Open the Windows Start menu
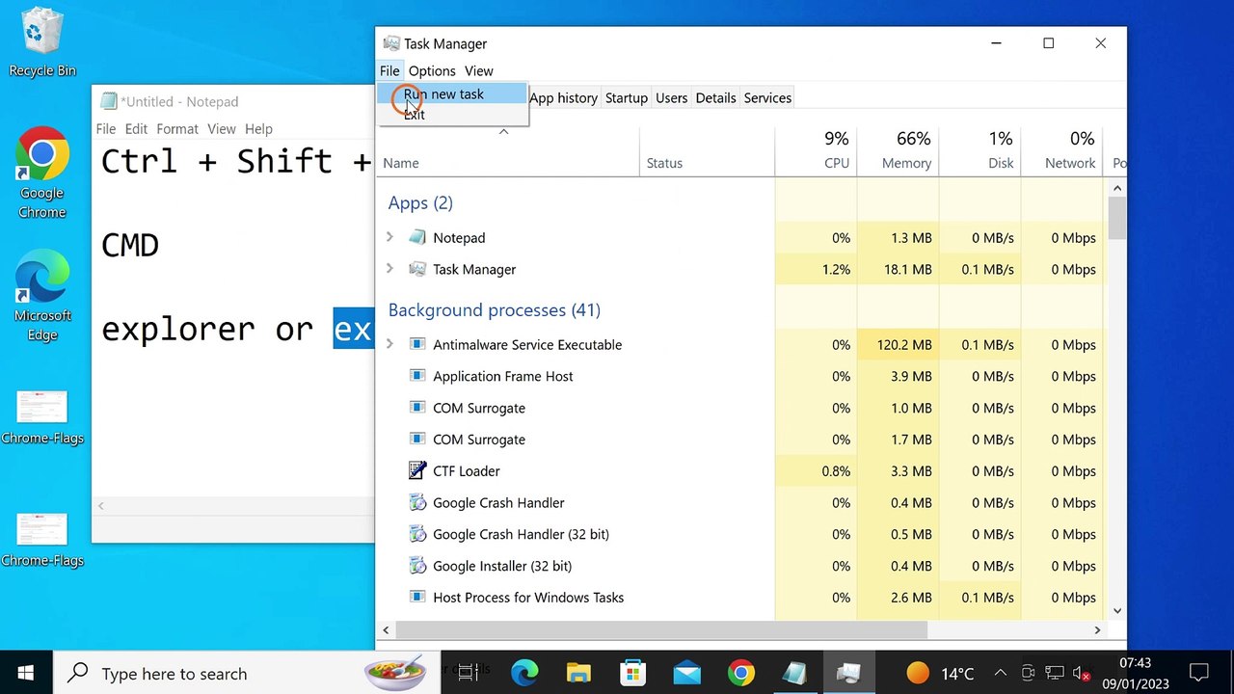1234x694 pixels. pos(26,673)
